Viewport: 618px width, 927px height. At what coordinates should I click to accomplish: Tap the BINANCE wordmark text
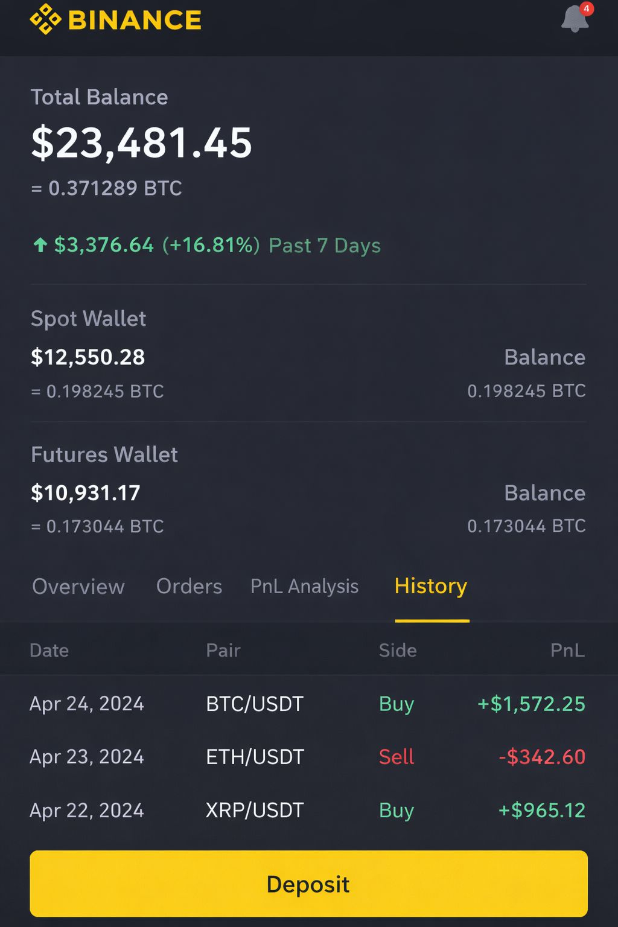(x=135, y=20)
